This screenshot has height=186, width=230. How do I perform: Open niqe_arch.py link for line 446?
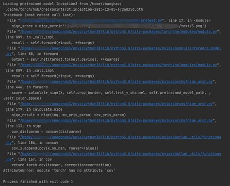click(116, 82)
